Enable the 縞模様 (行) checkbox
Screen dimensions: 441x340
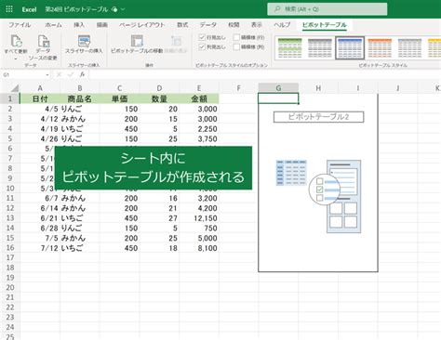click(x=236, y=37)
